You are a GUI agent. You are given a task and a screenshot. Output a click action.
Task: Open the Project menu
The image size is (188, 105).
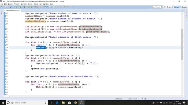(x=36, y=4)
